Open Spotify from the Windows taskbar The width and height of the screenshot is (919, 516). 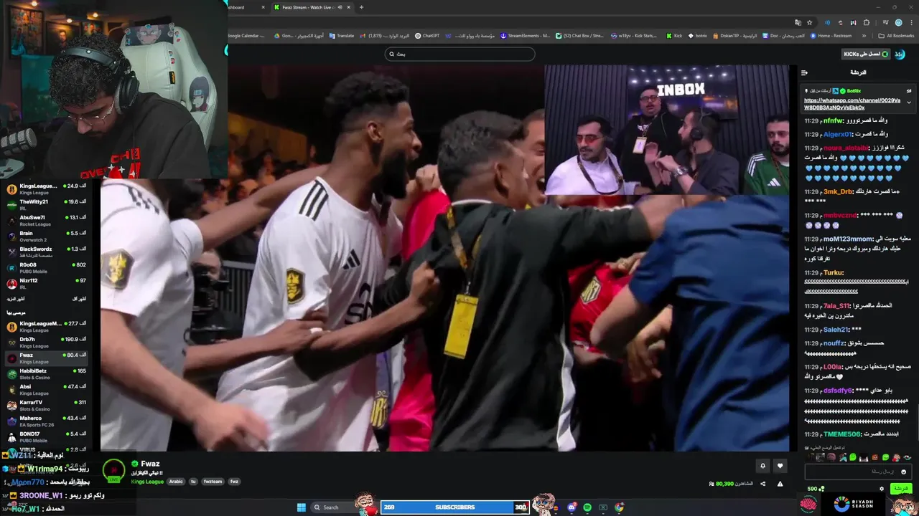click(587, 507)
